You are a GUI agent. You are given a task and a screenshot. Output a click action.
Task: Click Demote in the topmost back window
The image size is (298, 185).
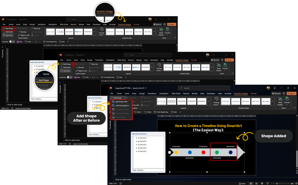coord(22,32)
